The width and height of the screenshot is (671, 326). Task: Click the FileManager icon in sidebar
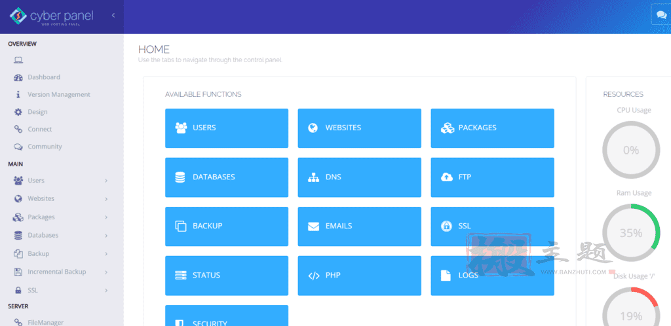click(x=18, y=323)
